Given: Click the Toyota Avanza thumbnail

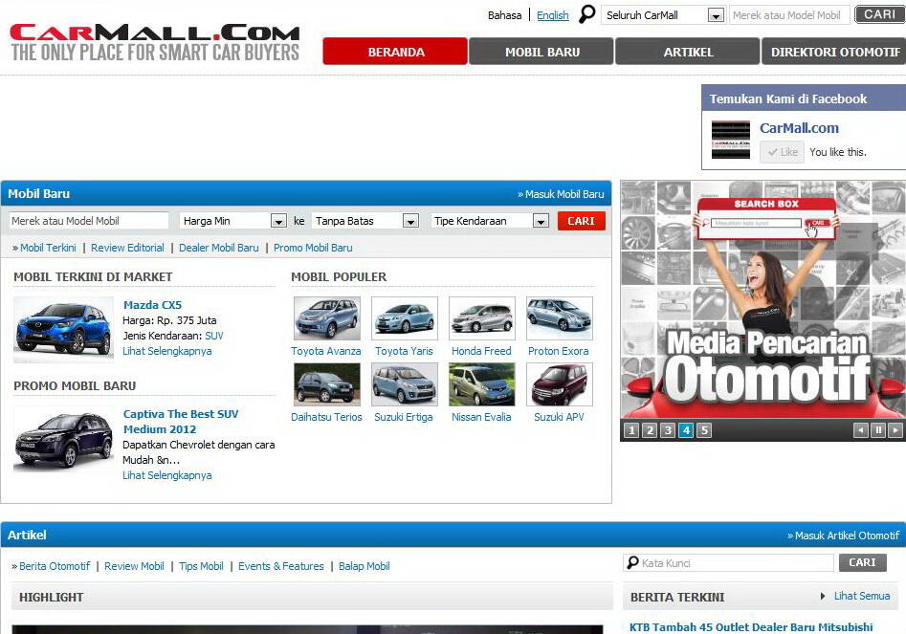Looking at the screenshot, I should [x=326, y=318].
